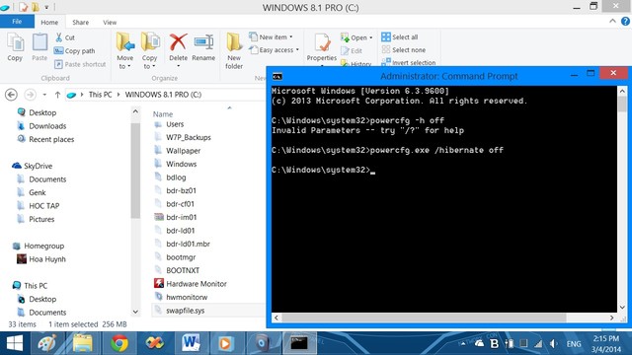Sort files by Name column header
This screenshot has height=355, width=632.
[162, 114]
